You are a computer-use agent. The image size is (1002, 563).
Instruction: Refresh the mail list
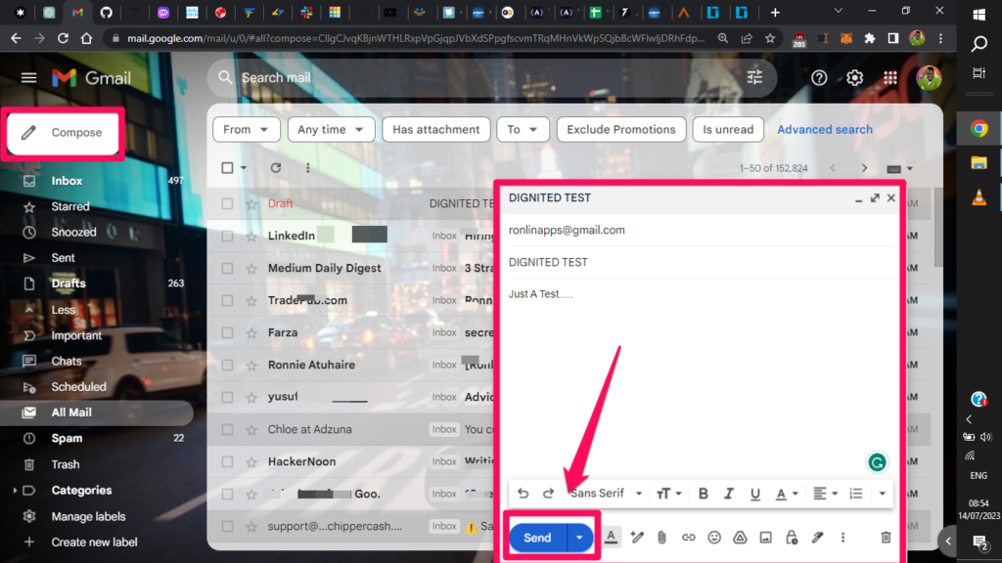[x=275, y=168]
